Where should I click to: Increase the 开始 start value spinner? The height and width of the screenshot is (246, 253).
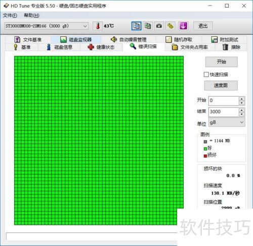click(242, 99)
